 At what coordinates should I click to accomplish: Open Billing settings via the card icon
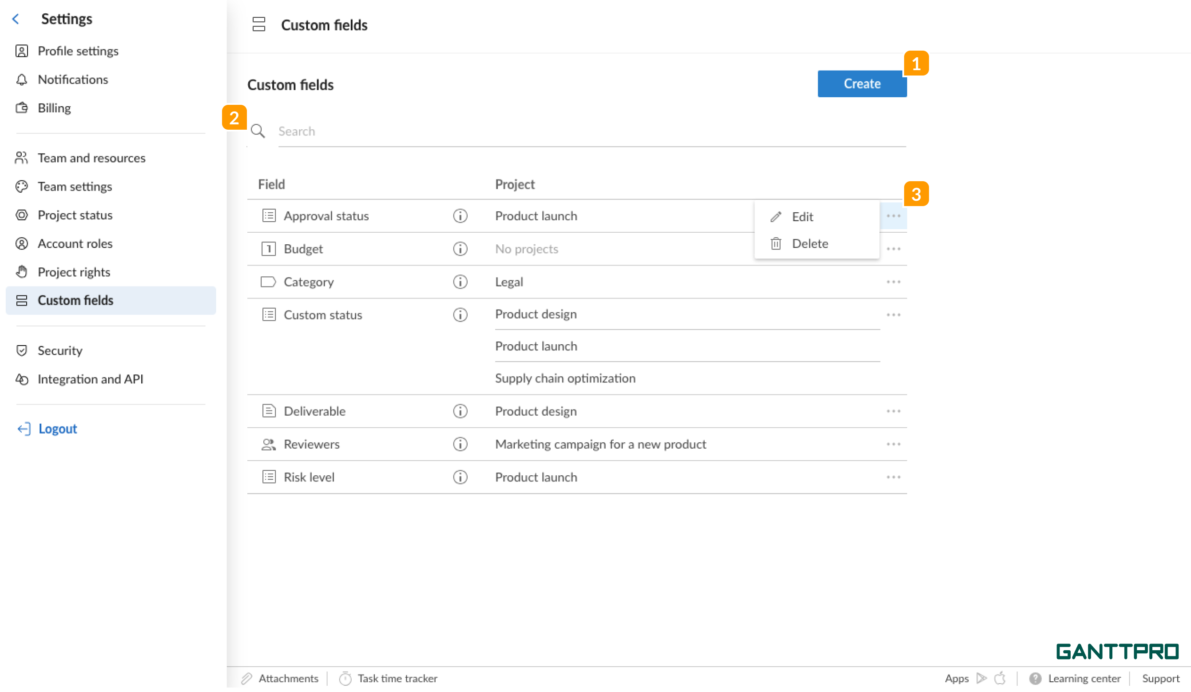tap(22, 108)
